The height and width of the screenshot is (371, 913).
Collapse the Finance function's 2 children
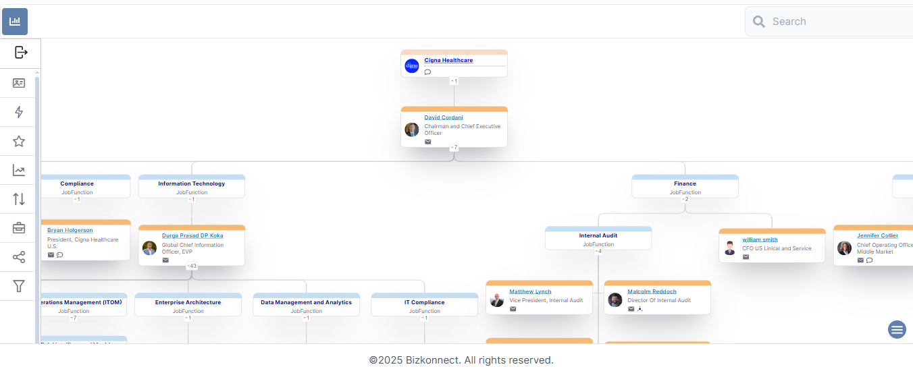(685, 199)
